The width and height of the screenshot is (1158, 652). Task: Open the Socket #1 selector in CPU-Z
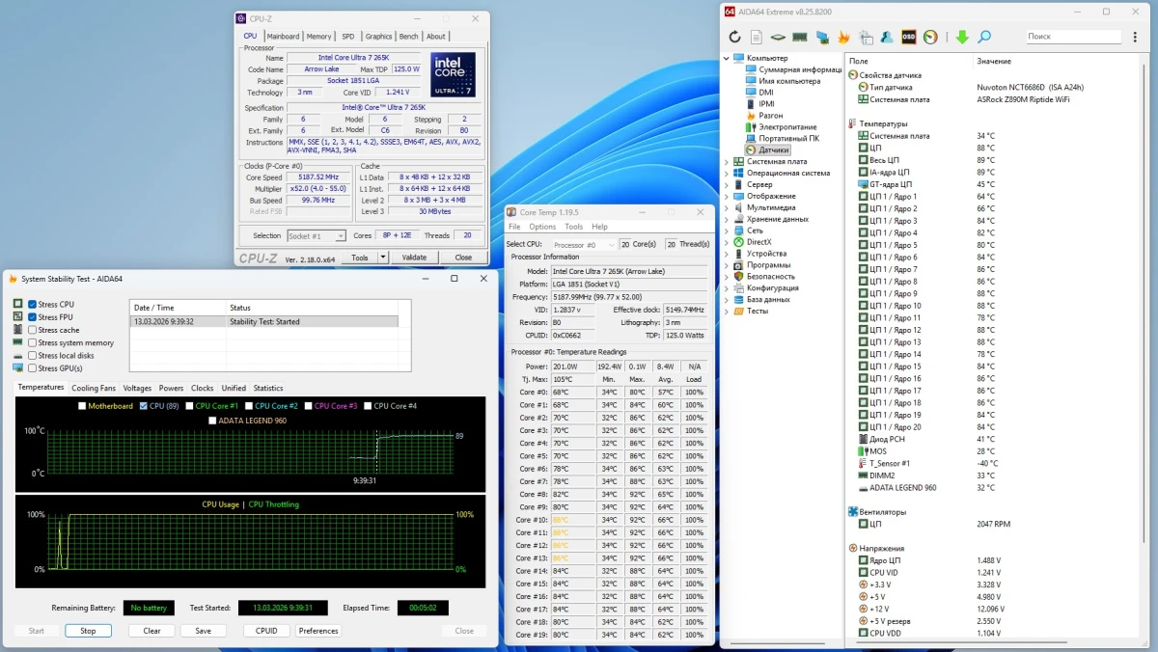coord(317,235)
